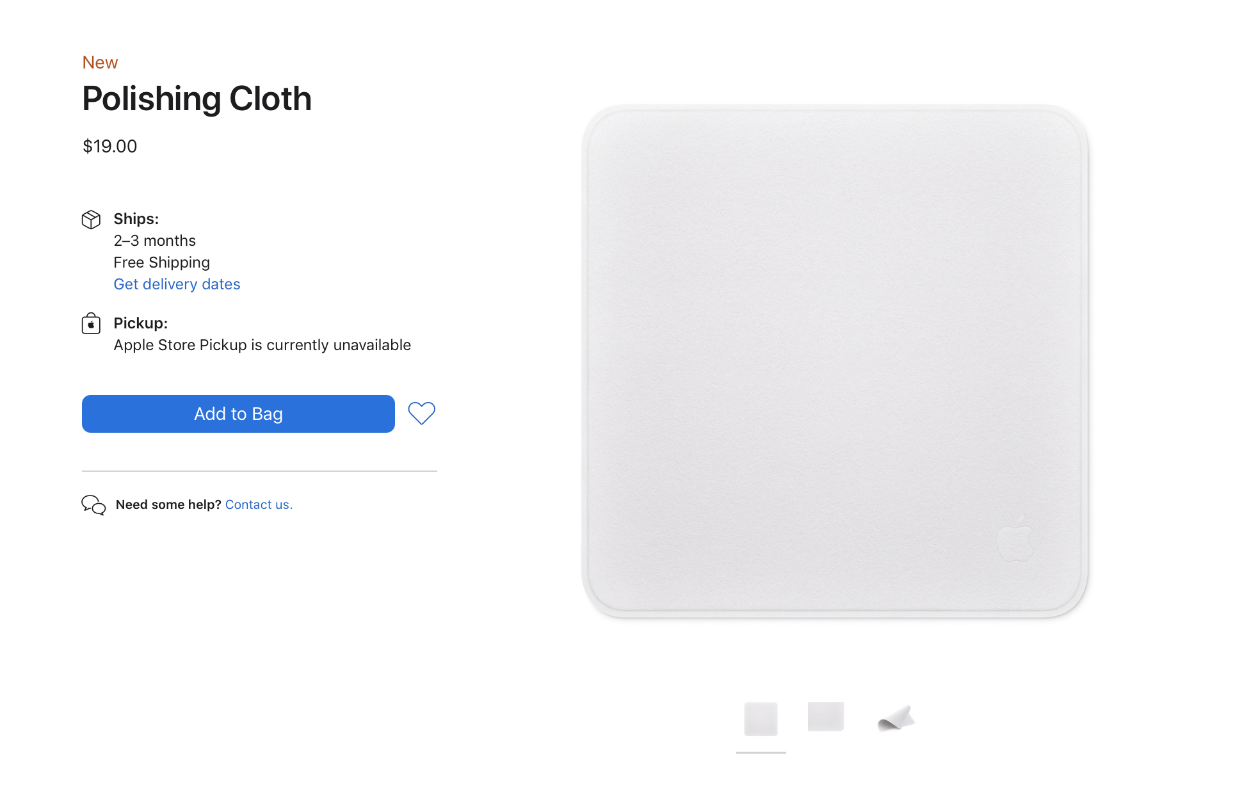
Task: Click the orange New label
Action: [100, 63]
